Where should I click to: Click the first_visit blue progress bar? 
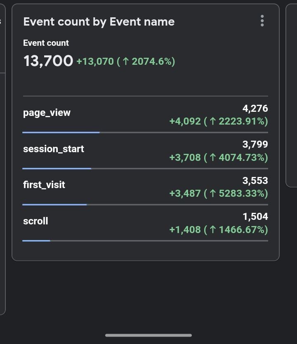(x=54, y=204)
